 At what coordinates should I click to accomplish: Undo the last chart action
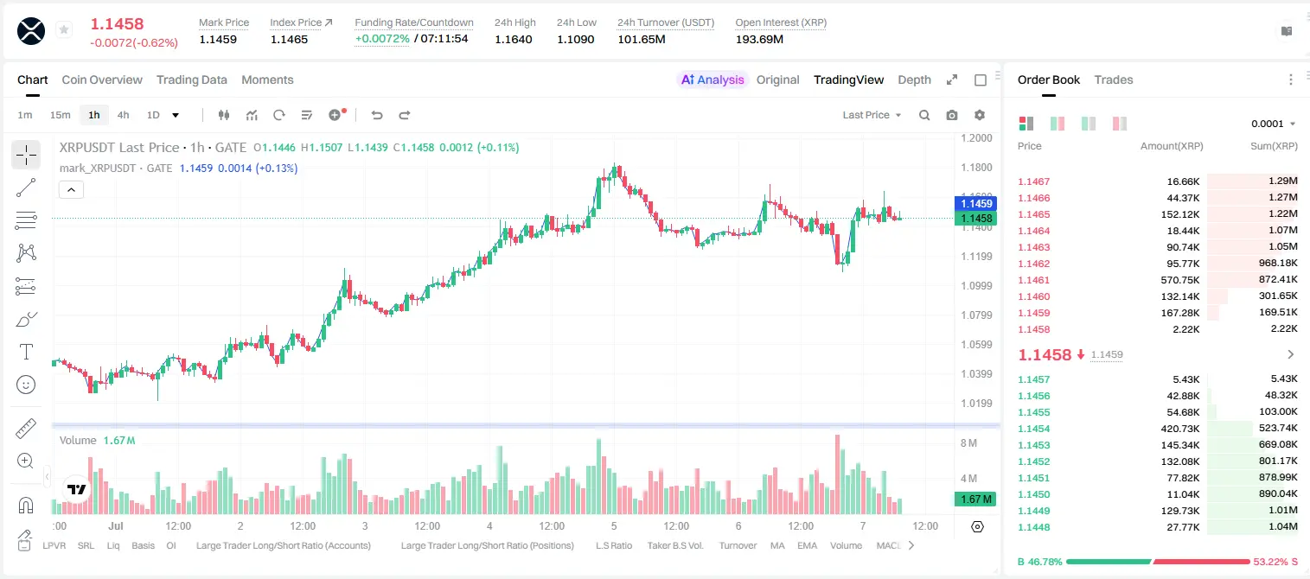[x=376, y=115]
